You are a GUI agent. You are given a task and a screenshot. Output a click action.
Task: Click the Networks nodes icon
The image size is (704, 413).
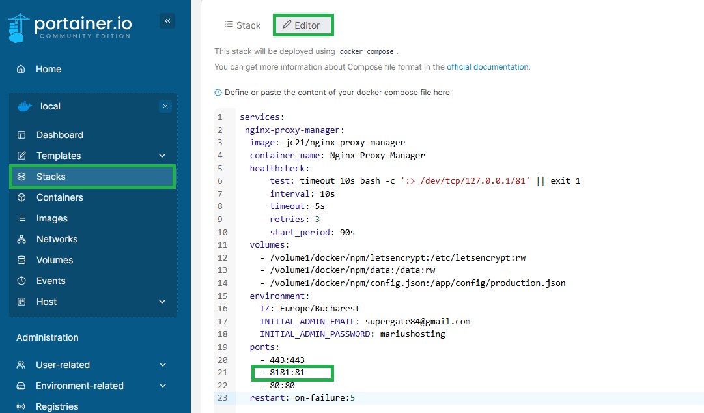tap(21, 239)
